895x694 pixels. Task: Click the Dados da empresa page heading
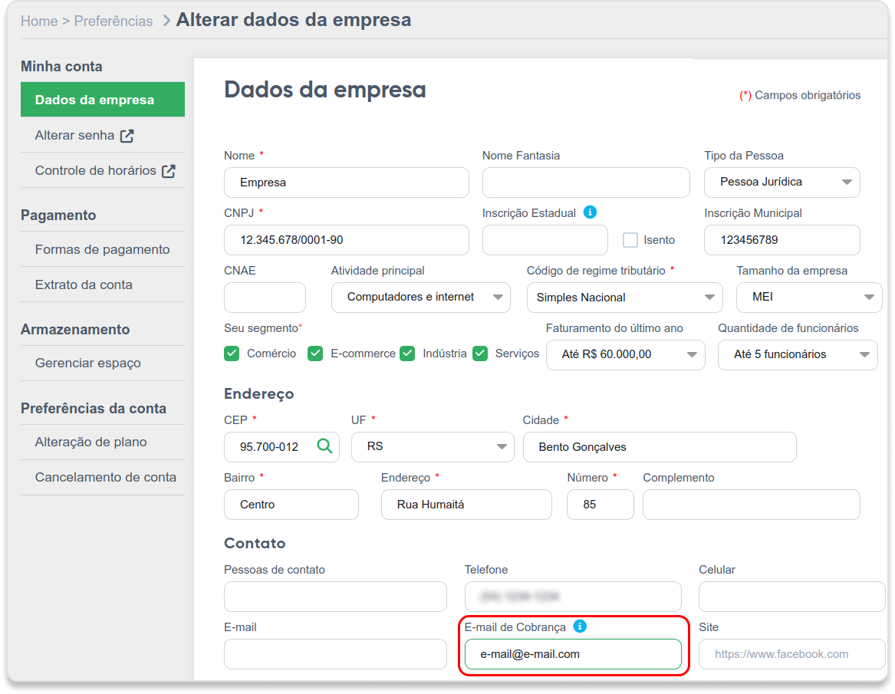tap(324, 90)
